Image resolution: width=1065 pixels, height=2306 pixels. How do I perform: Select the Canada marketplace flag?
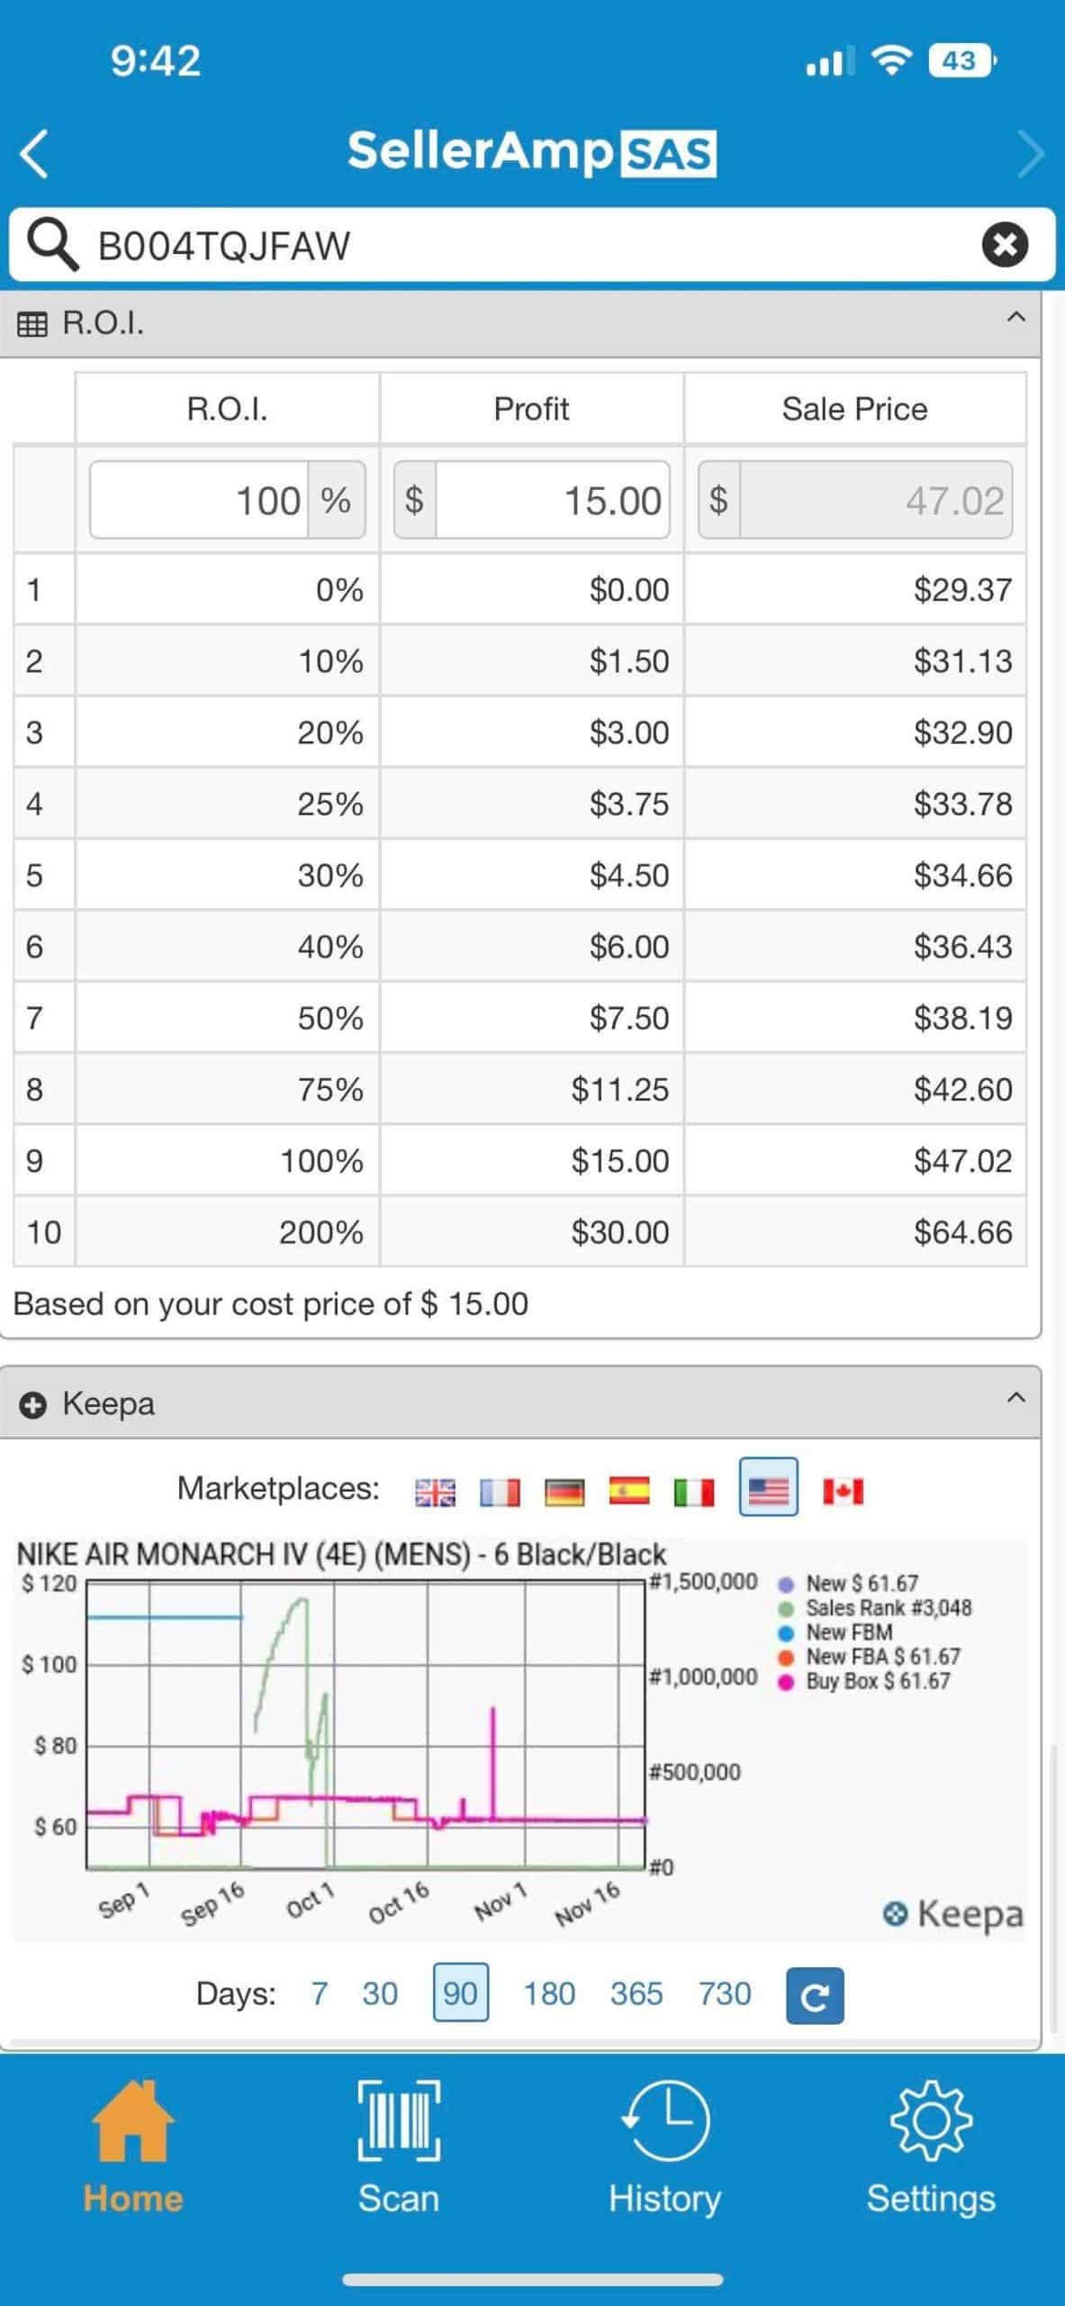click(843, 1492)
